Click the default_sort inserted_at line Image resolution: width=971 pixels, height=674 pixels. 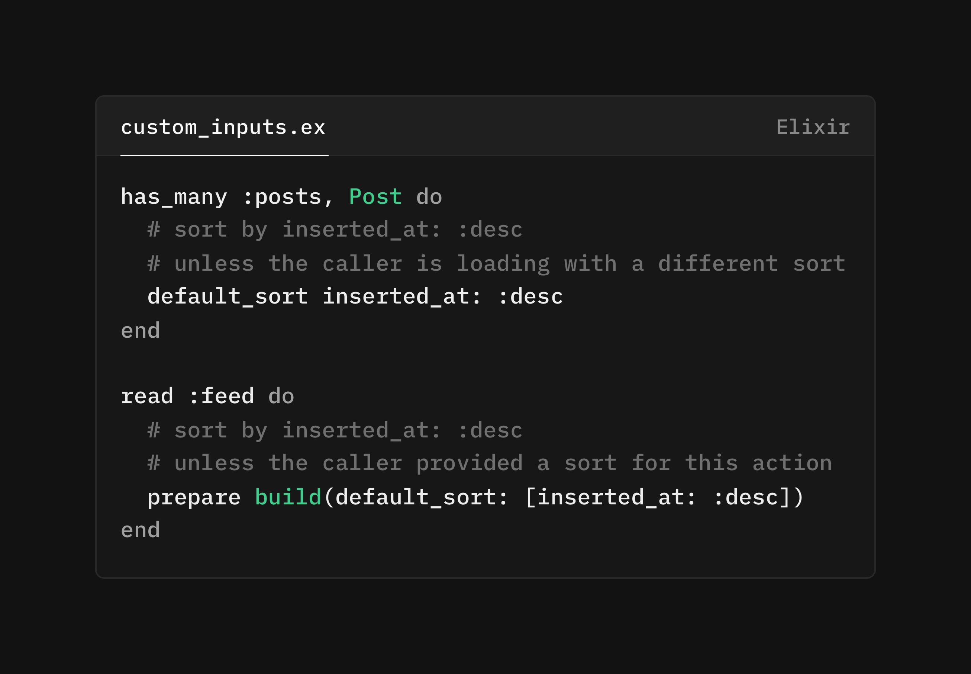pos(355,296)
